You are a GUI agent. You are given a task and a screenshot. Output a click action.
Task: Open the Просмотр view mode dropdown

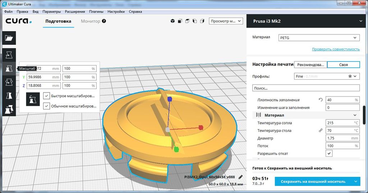pyautogui.click(x=226, y=21)
